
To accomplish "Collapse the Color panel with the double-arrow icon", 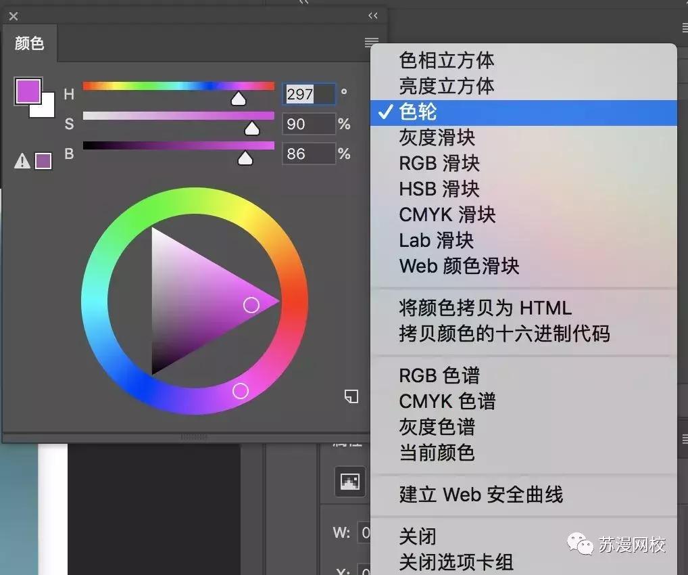I will (x=372, y=16).
